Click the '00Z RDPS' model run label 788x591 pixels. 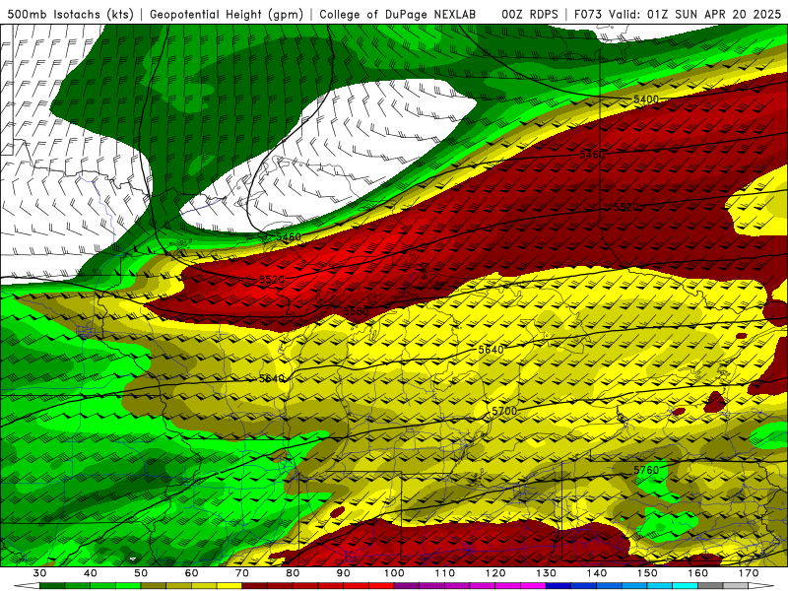coord(530,14)
